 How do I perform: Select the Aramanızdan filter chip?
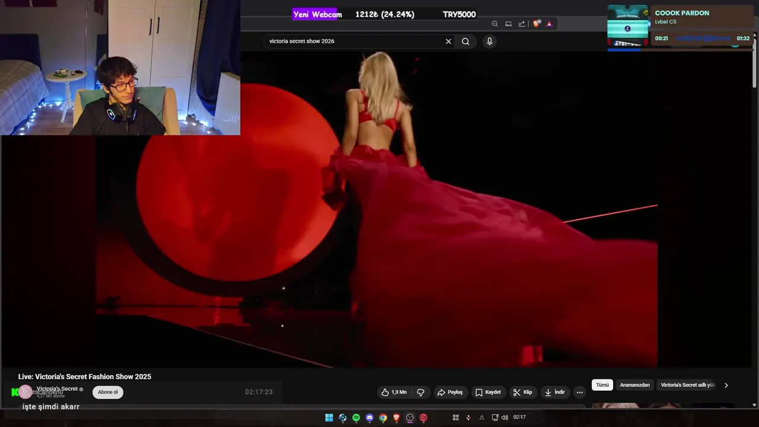click(634, 385)
